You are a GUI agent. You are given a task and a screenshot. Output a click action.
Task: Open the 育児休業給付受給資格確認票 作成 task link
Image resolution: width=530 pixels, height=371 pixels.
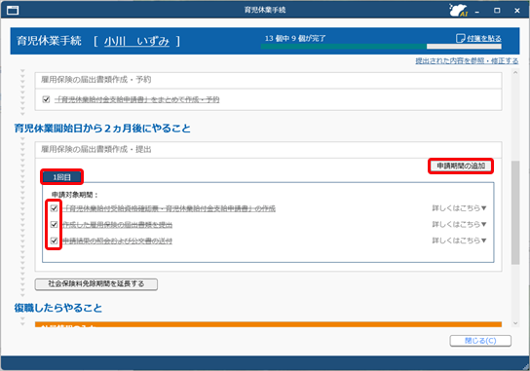click(169, 208)
